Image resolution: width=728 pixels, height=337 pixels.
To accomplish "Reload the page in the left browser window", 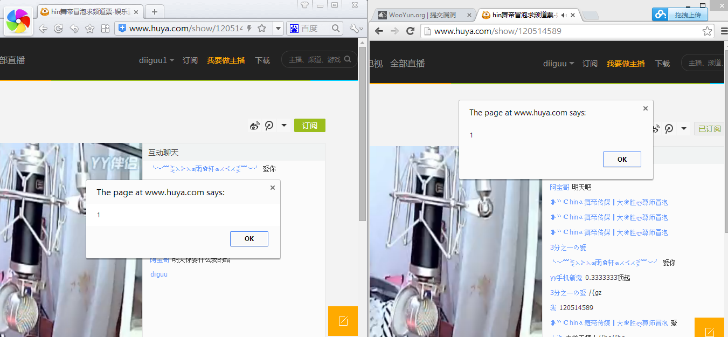I will coord(58,29).
